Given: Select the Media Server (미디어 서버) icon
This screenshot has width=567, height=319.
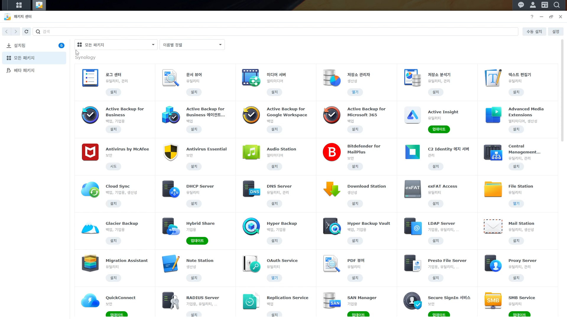Looking at the screenshot, I should pyautogui.click(x=251, y=78).
